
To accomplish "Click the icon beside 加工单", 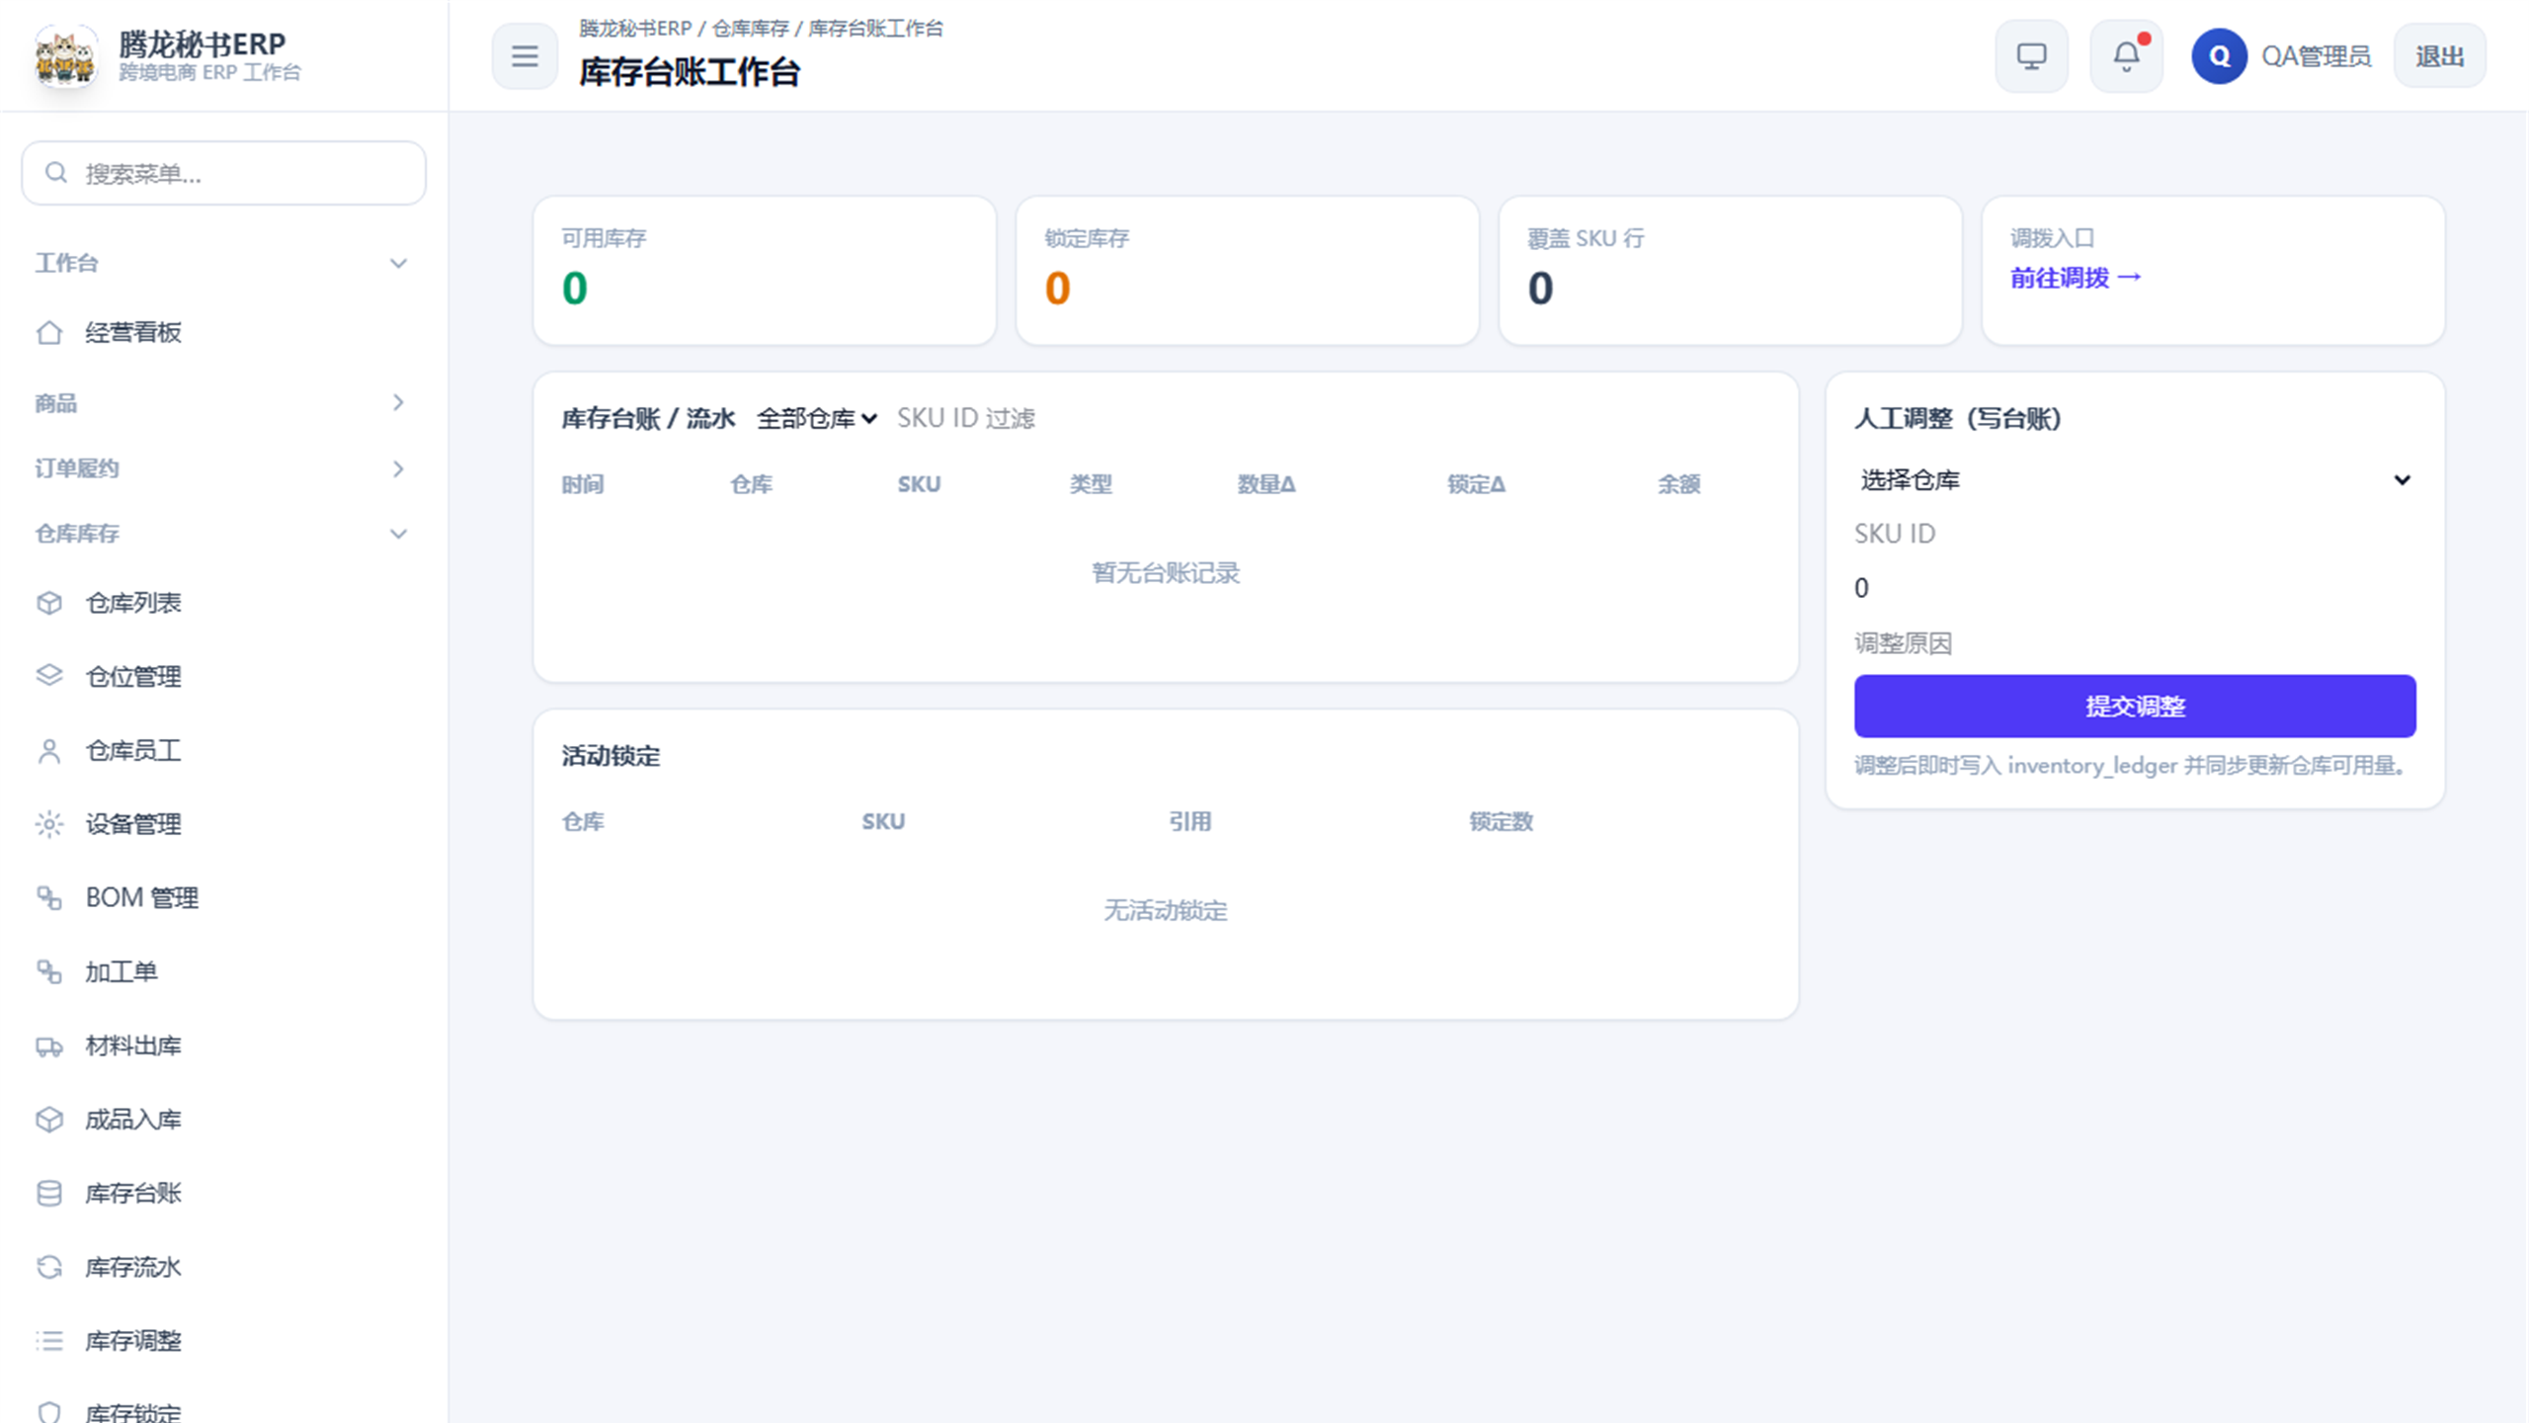I will tap(49, 971).
